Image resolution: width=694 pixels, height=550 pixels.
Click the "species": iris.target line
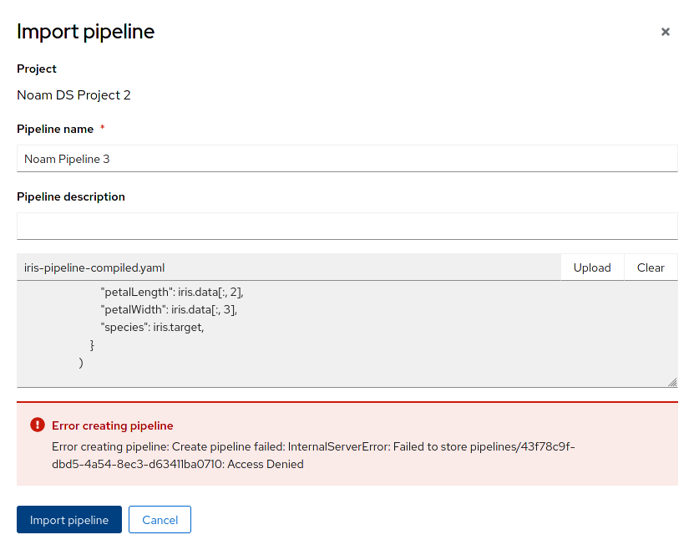pos(152,327)
